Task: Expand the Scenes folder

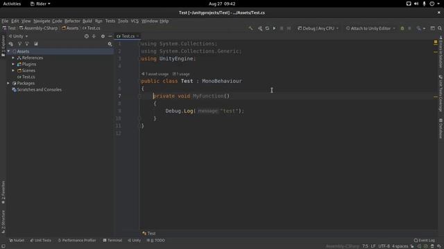Action: [13, 71]
